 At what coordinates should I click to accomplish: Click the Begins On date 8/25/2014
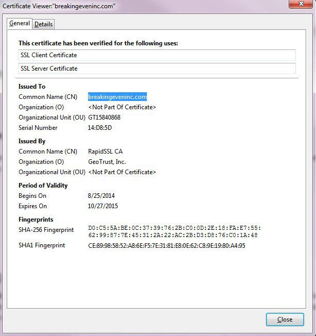click(x=101, y=196)
